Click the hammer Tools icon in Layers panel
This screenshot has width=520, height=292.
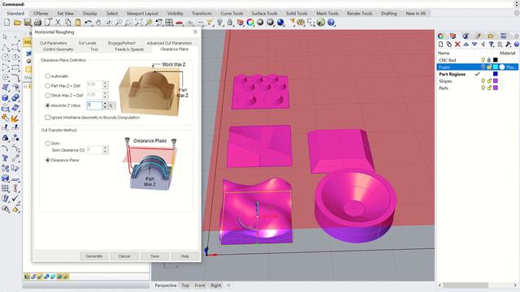[508, 45]
